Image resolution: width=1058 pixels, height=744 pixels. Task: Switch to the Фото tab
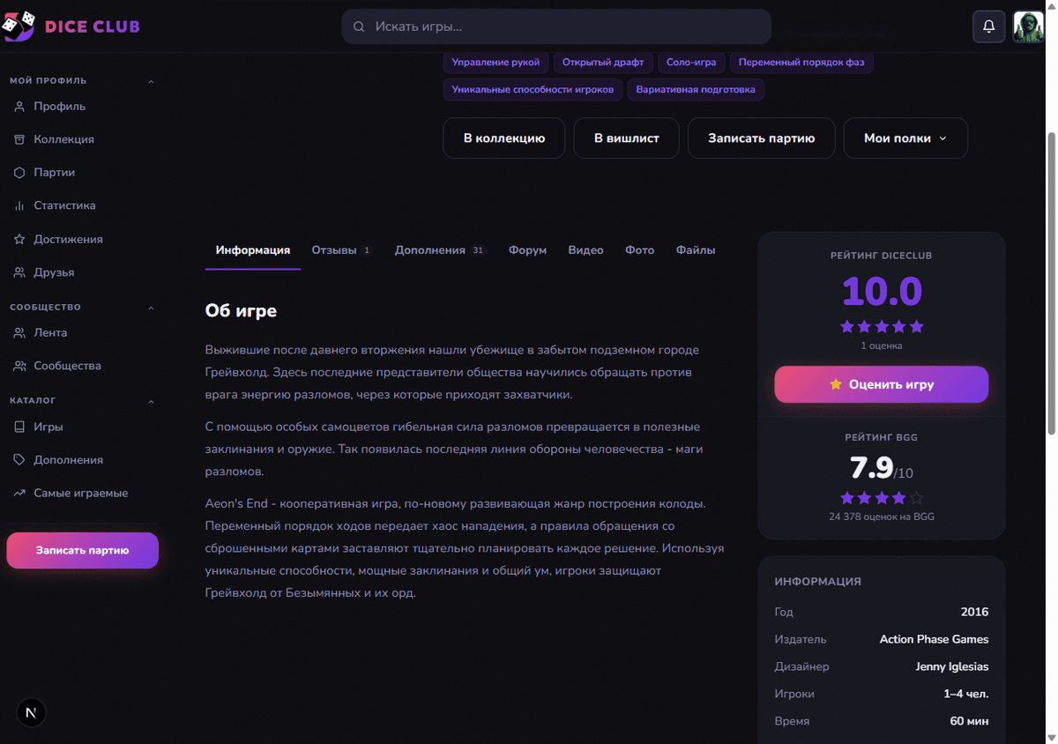(639, 250)
